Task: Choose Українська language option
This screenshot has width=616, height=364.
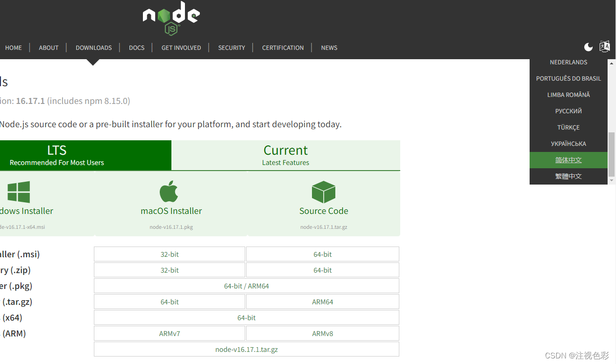Action: [x=568, y=143]
